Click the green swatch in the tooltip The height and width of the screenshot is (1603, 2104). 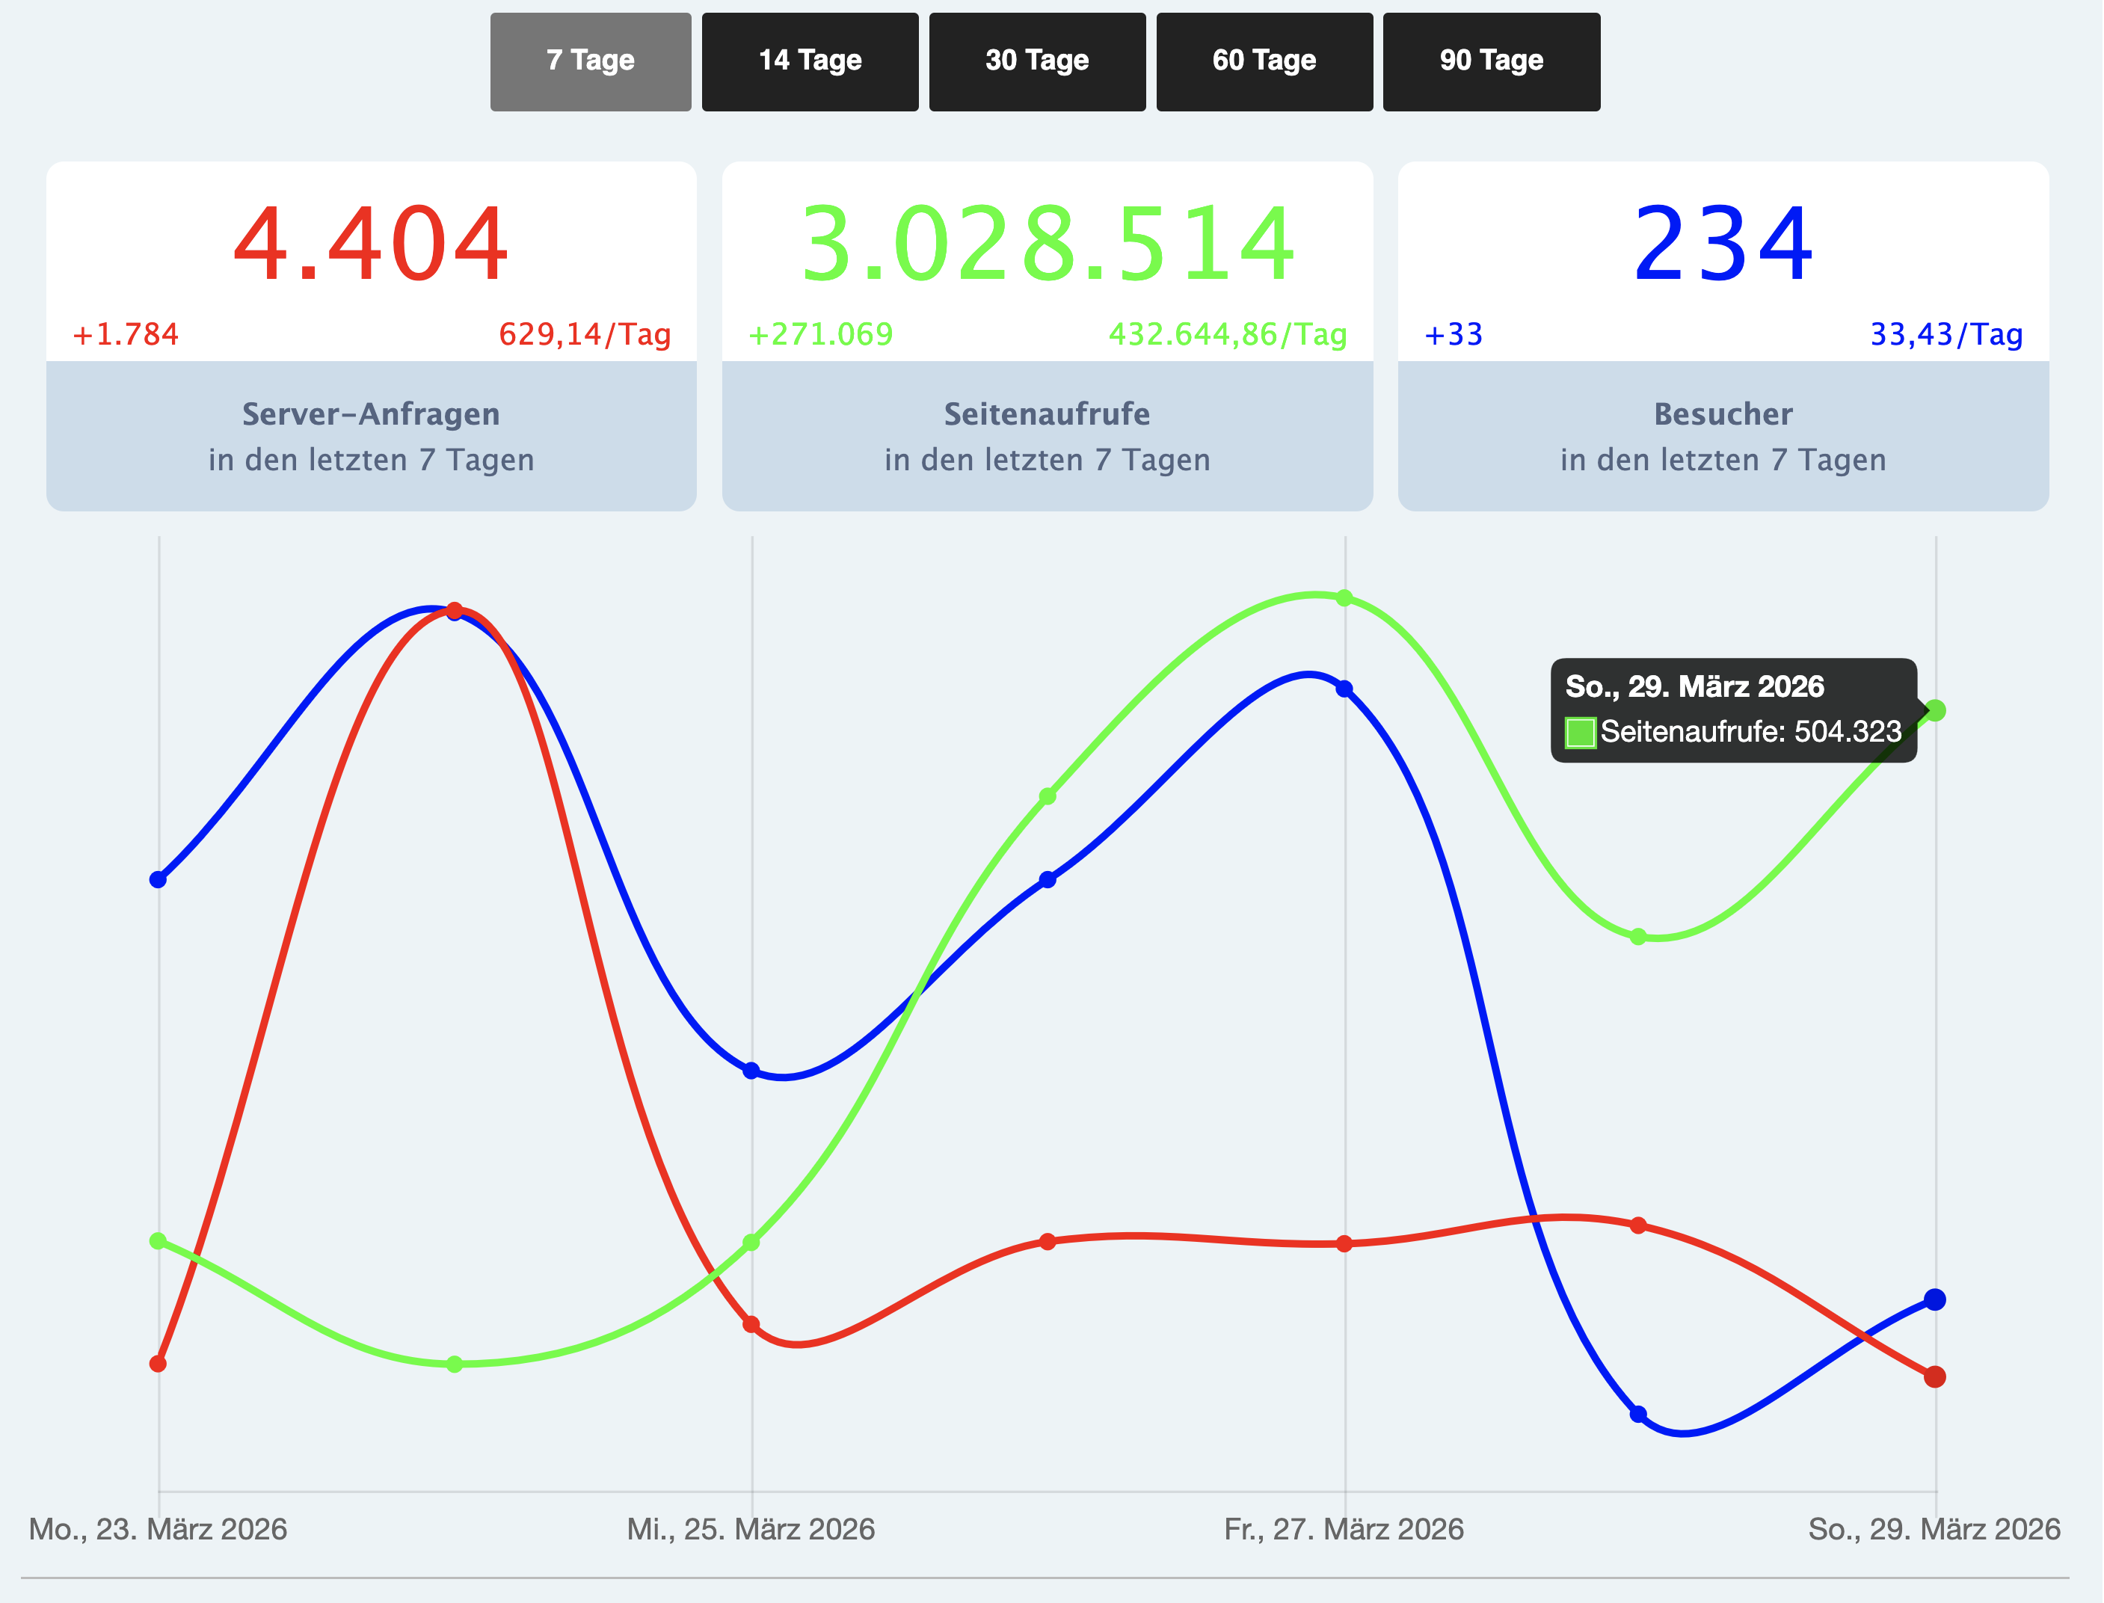(1580, 732)
